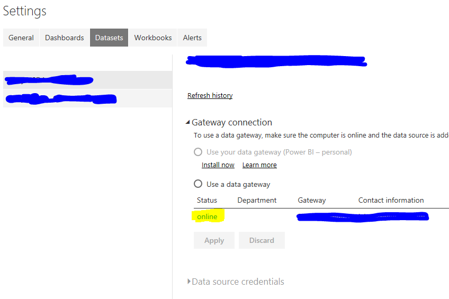Viewport: 449px width, 299px height.
Task: Click the Department column header
Action: coord(257,200)
